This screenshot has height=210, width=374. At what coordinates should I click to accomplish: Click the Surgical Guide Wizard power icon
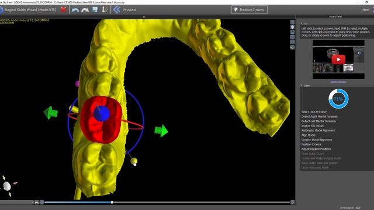(1, 10)
